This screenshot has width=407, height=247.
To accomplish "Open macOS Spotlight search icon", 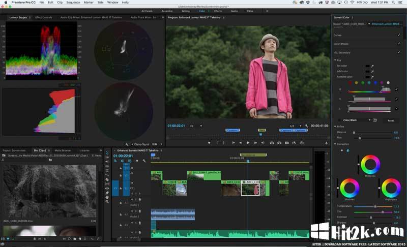I will (393, 3).
